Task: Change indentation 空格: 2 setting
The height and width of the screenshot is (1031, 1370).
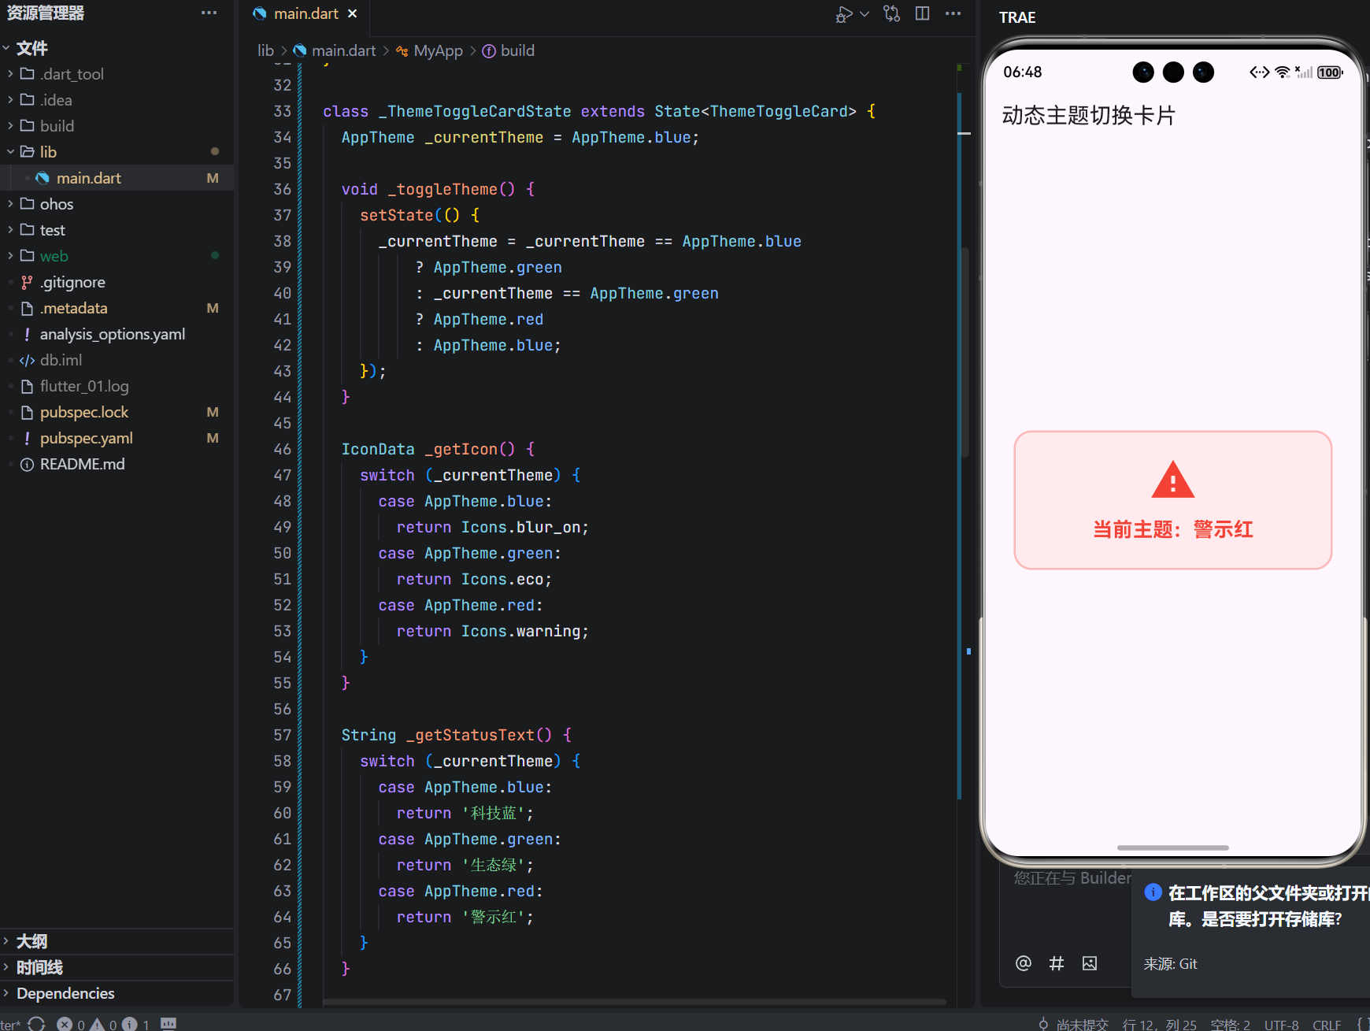Action: click(x=1230, y=1024)
